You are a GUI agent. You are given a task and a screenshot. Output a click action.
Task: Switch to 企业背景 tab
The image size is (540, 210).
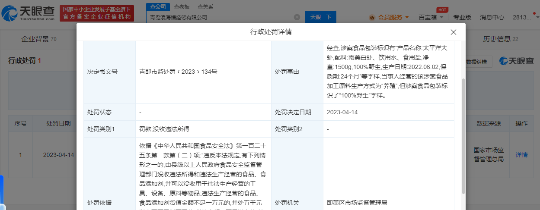39,39
